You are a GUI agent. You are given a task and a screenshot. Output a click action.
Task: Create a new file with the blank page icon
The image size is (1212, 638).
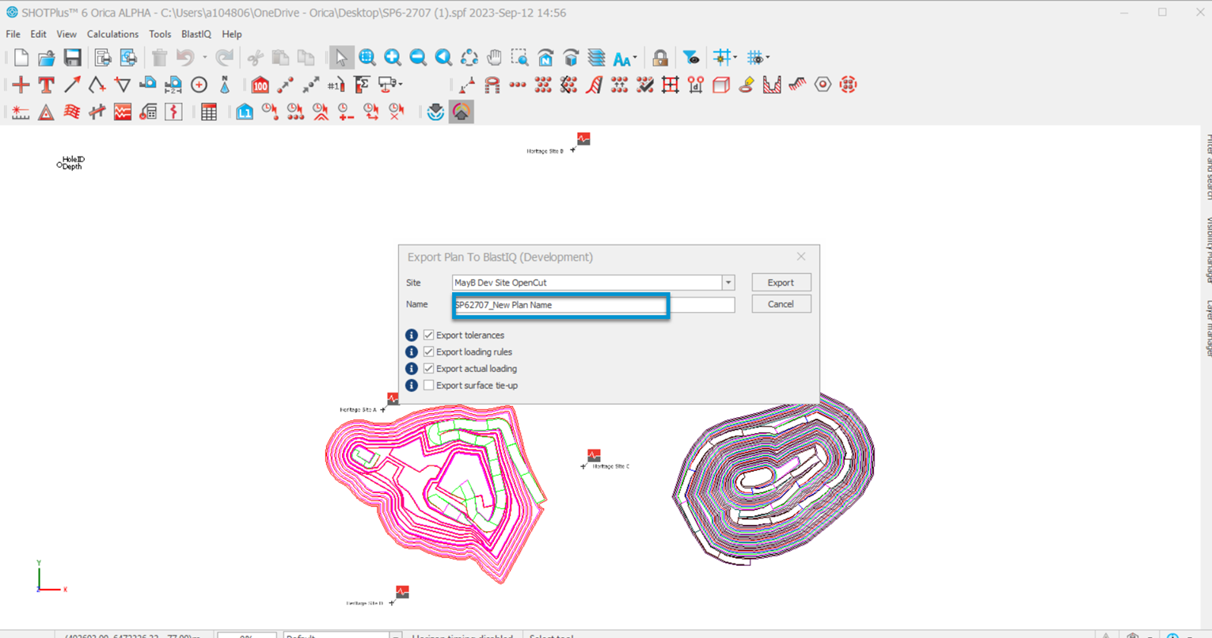[21, 58]
